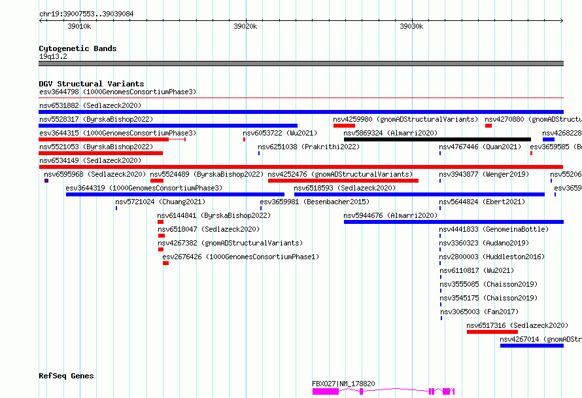
Task: Select nsv4767446 (Quan2021) label
Action: tap(480, 147)
